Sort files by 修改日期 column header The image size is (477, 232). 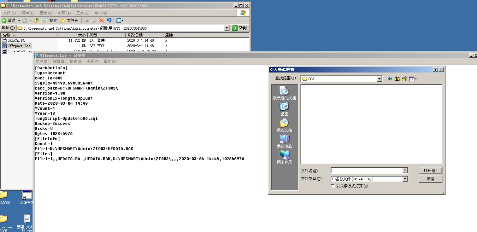tap(144, 35)
